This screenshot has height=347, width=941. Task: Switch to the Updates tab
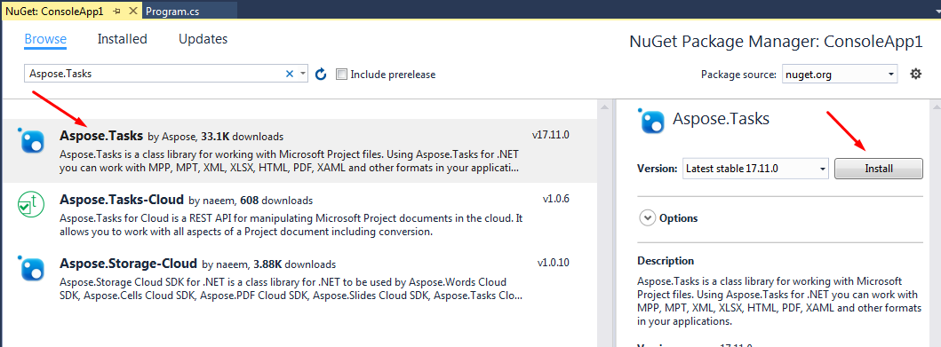click(203, 39)
